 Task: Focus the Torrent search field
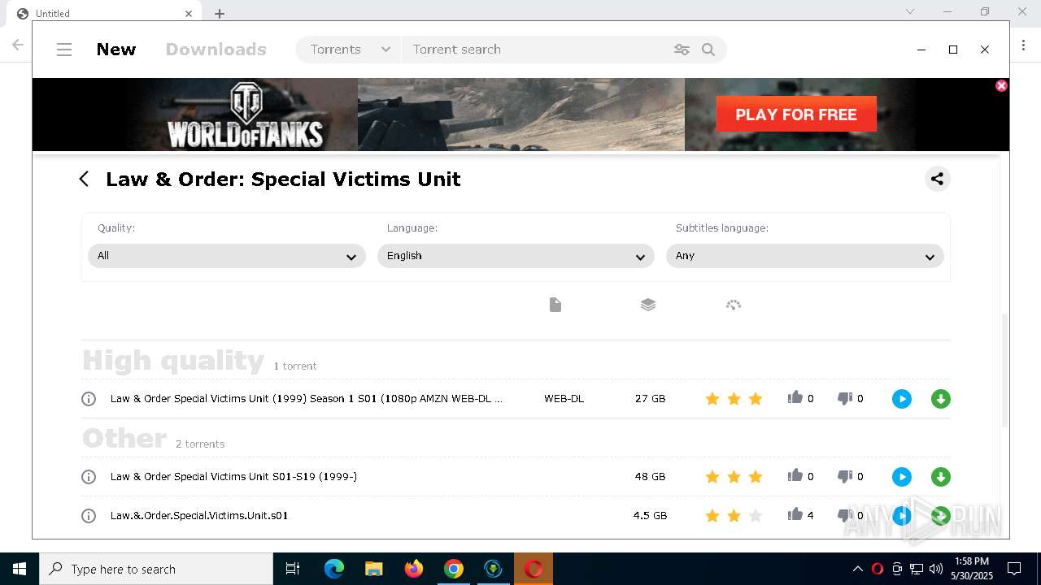pos(537,50)
